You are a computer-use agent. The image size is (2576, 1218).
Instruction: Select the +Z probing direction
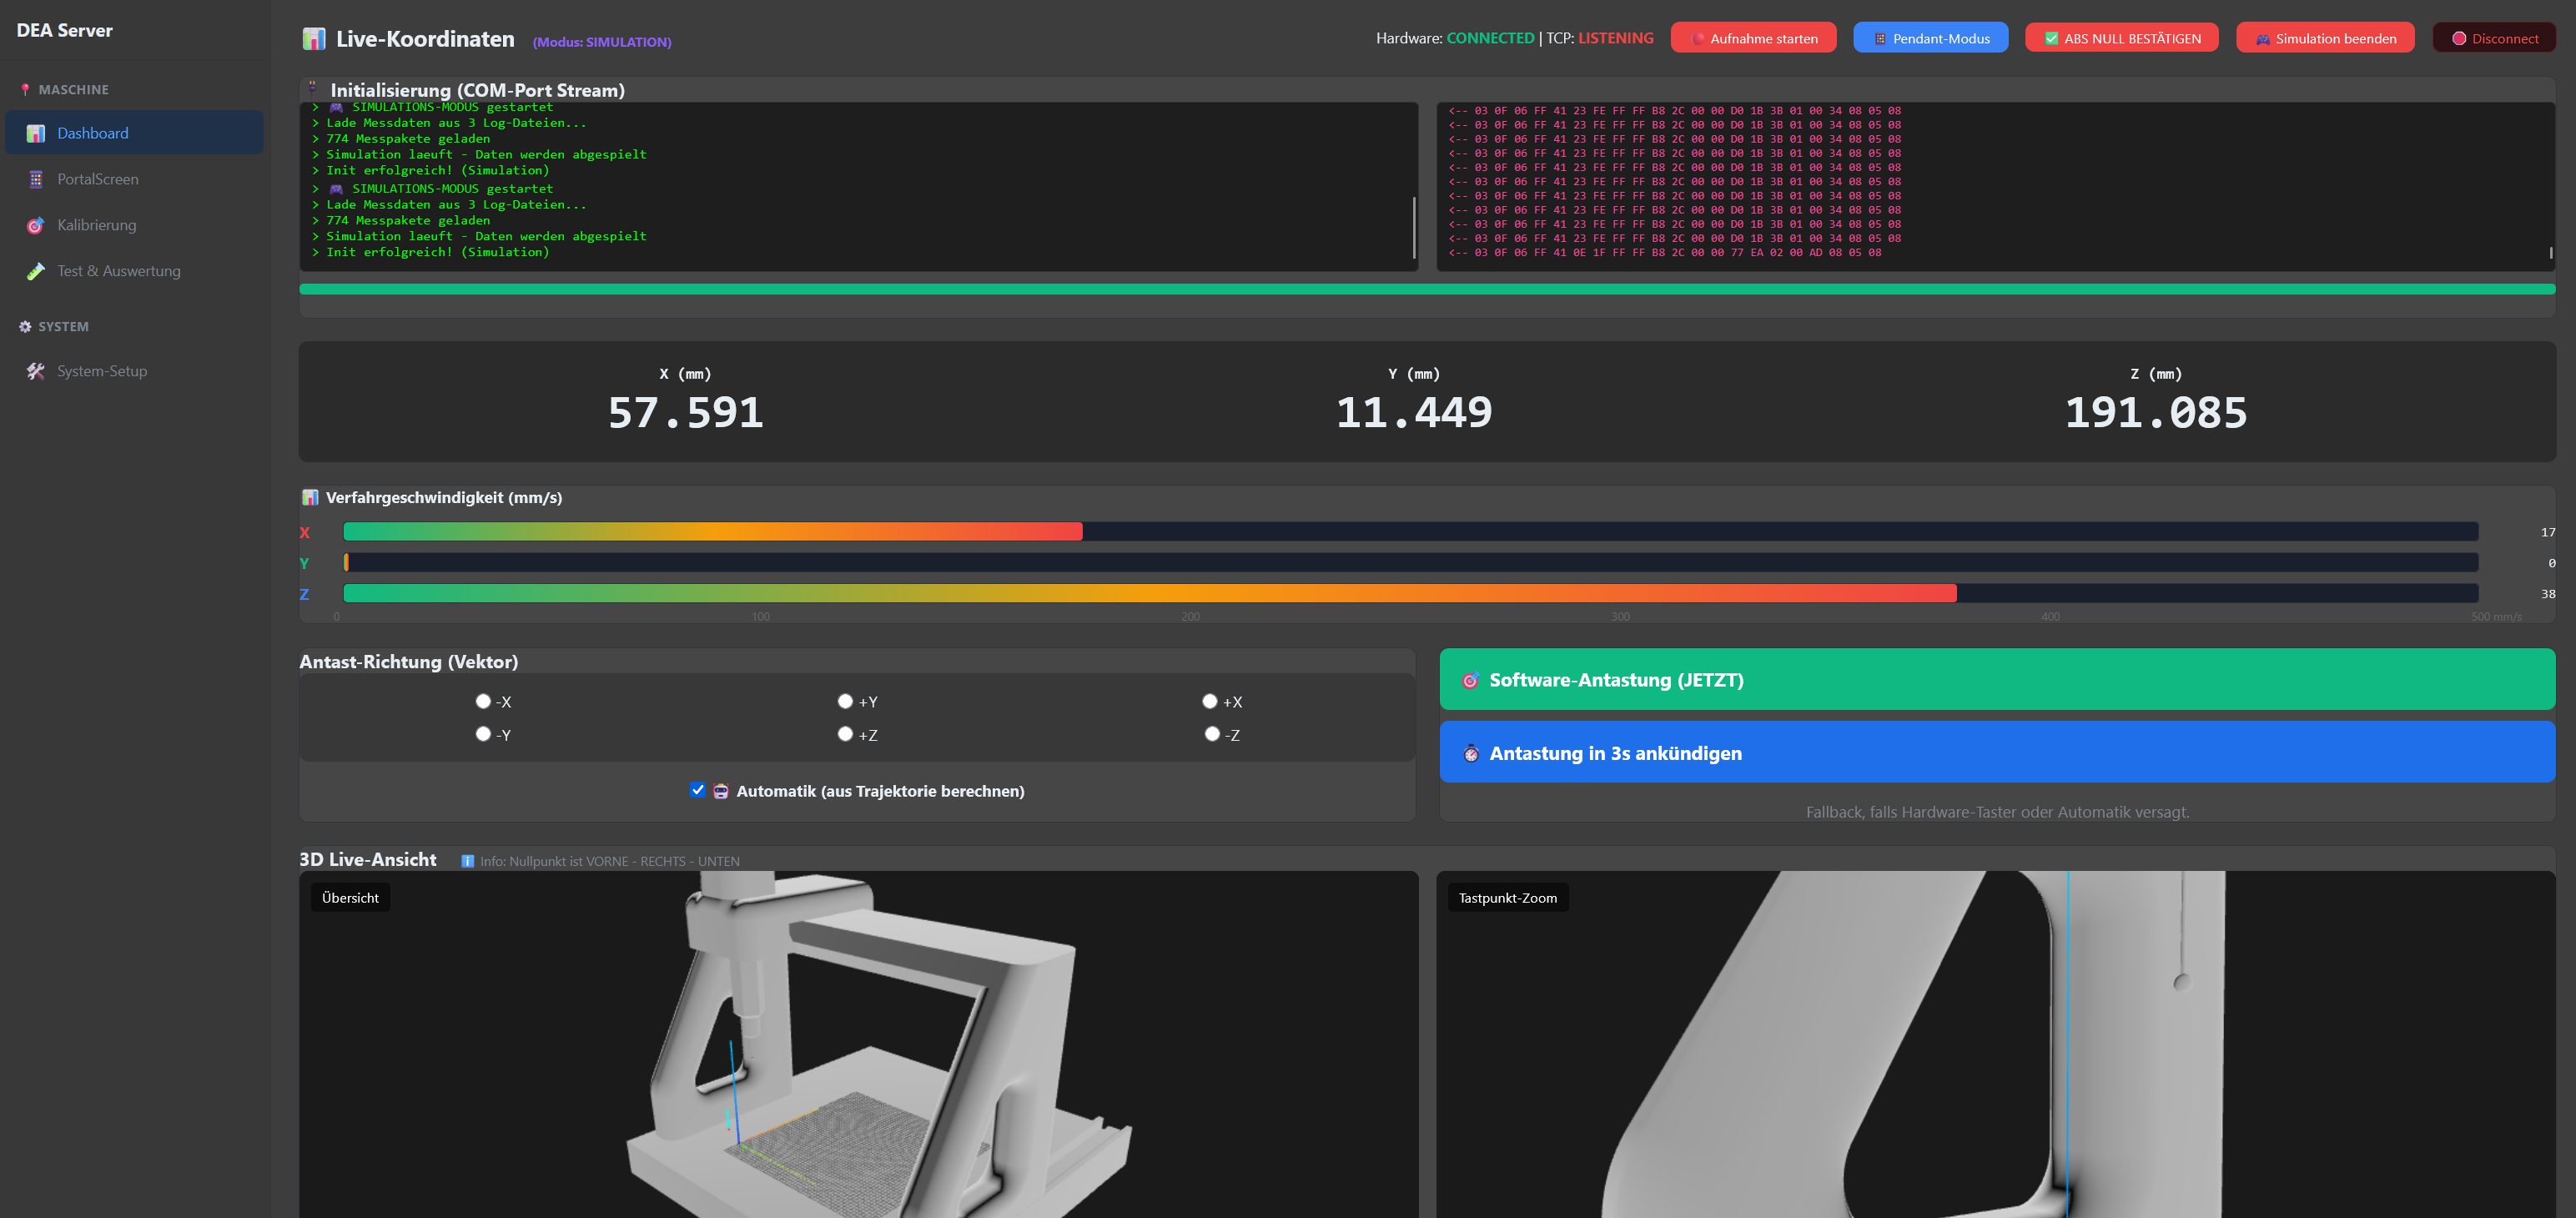coord(845,734)
